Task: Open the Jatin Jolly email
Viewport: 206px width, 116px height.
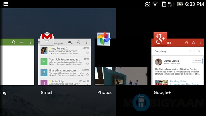Action: click(64, 82)
